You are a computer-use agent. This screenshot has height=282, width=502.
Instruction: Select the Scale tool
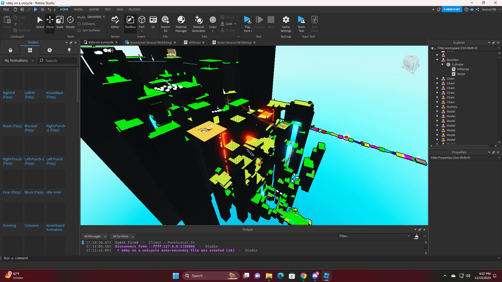(x=60, y=23)
